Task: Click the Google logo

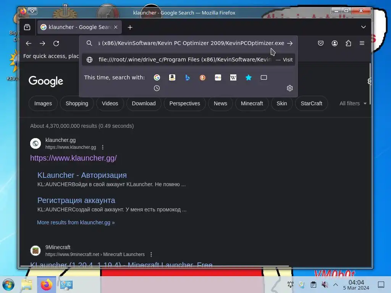Action: pos(46,81)
